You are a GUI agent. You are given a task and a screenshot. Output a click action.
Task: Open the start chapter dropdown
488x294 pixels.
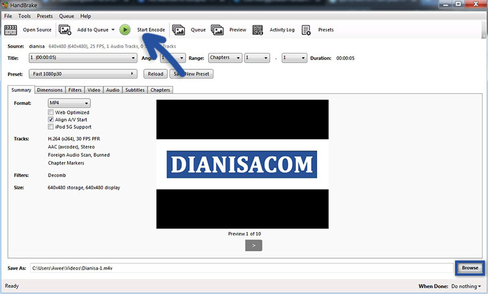click(x=257, y=58)
